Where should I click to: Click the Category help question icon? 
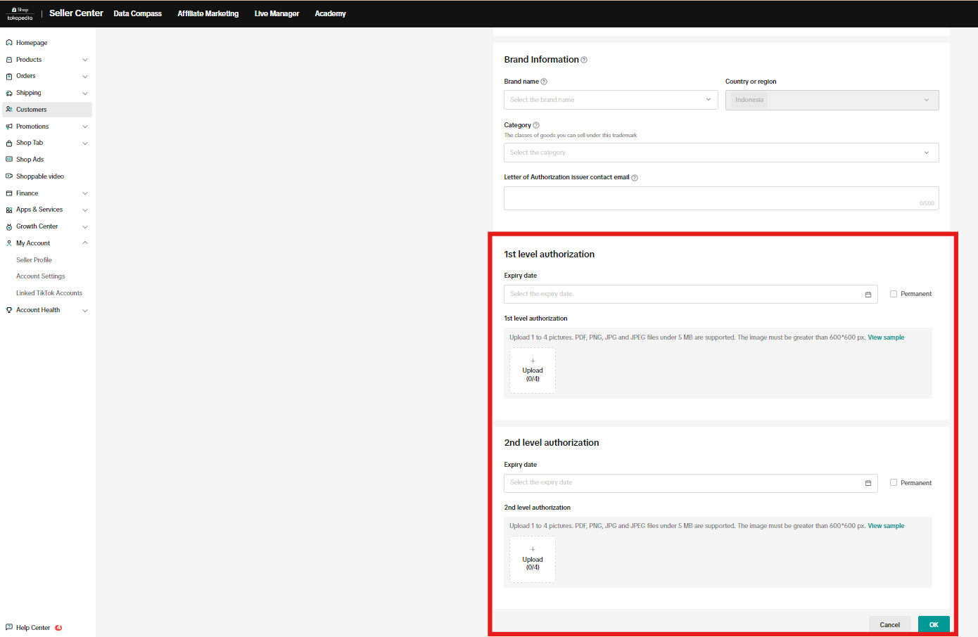point(536,125)
